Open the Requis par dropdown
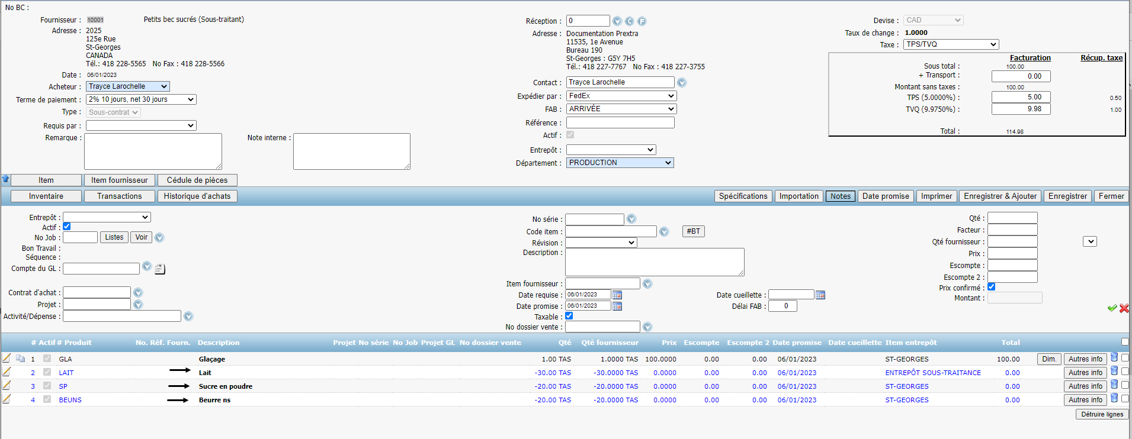Screen dimensions: 1132x439 coord(141,125)
